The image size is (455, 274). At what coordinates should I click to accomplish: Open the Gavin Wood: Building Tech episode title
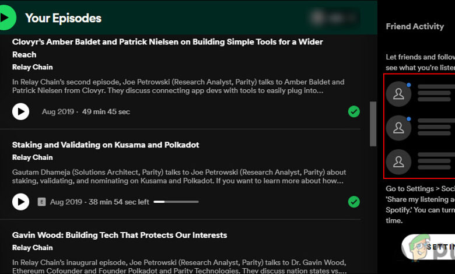[120, 235]
